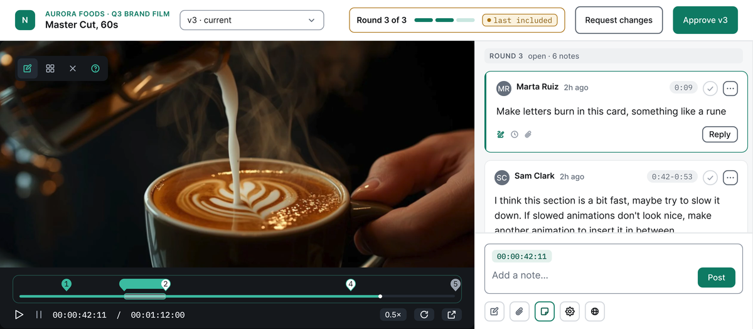Open the v3 · current version dropdown
This screenshot has width=753, height=329.
coord(252,20)
